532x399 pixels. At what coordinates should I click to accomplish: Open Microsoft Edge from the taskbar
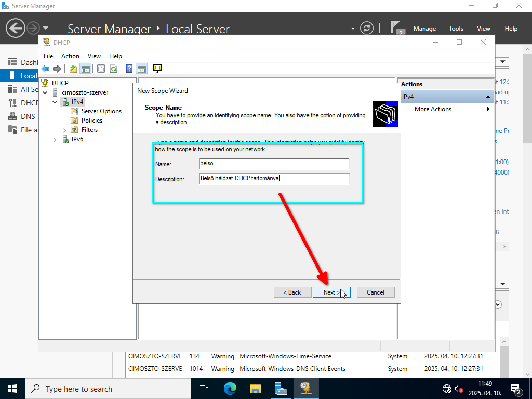tap(230, 389)
